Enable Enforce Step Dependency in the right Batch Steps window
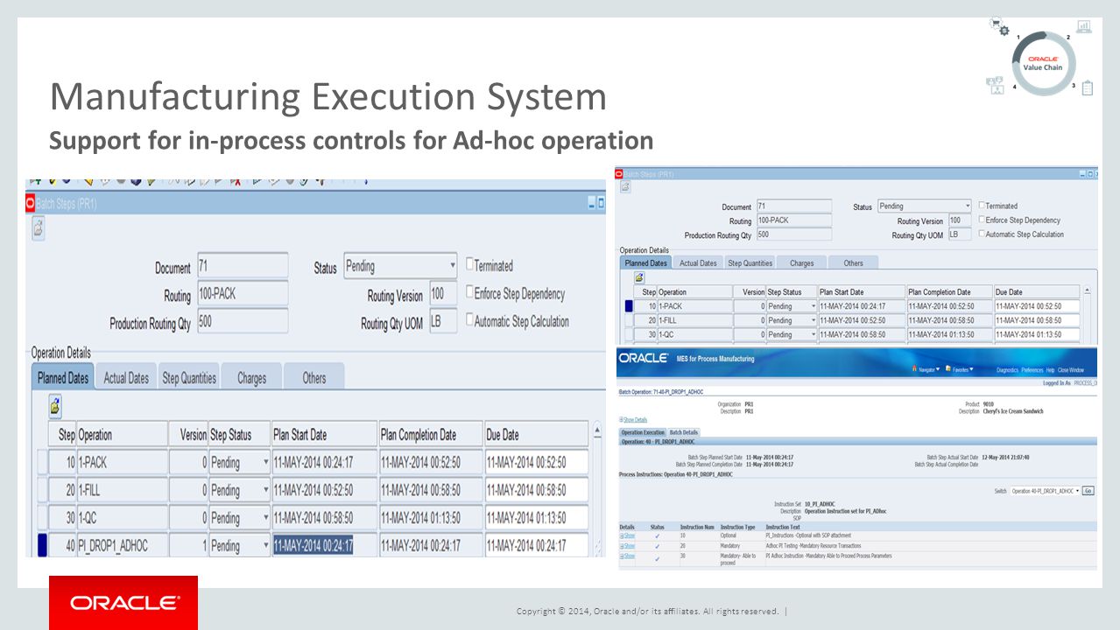This screenshot has width=1120, height=630. pos(982,220)
